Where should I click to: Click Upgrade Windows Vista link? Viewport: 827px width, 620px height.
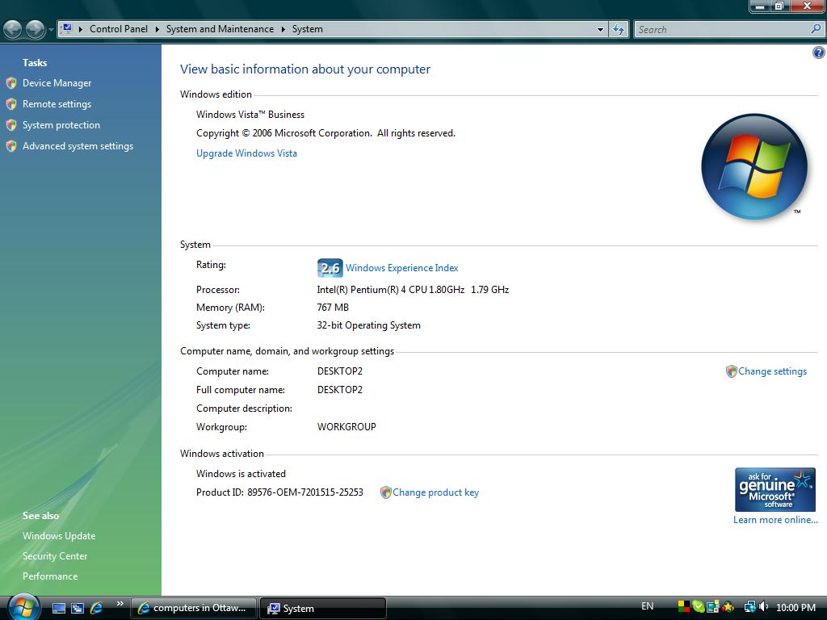tap(246, 153)
